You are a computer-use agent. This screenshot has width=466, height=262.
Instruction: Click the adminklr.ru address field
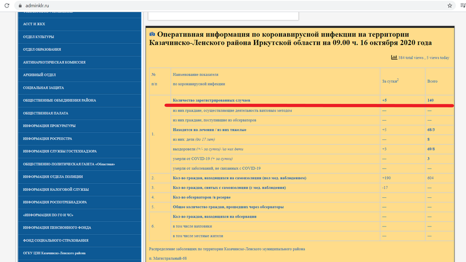click(x=235, y=6)
